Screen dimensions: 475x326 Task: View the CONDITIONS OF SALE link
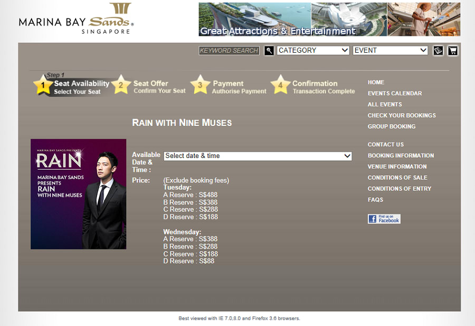(x=397, y=177)
